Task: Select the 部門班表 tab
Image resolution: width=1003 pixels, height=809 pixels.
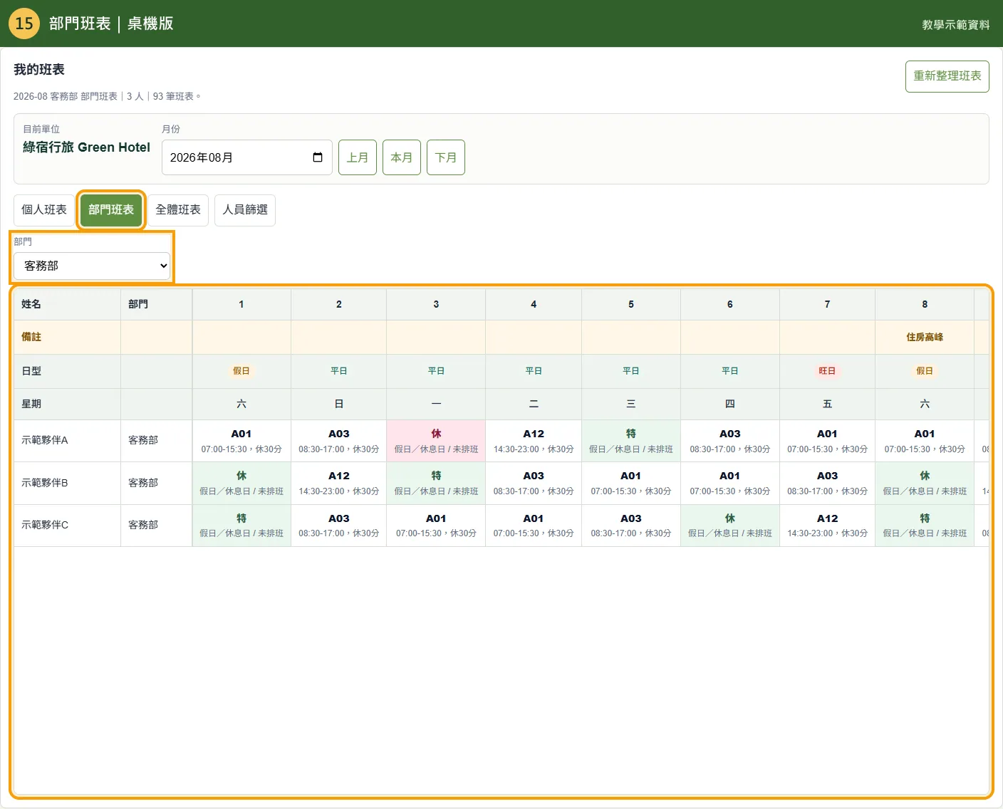Action: click(111, 210)
